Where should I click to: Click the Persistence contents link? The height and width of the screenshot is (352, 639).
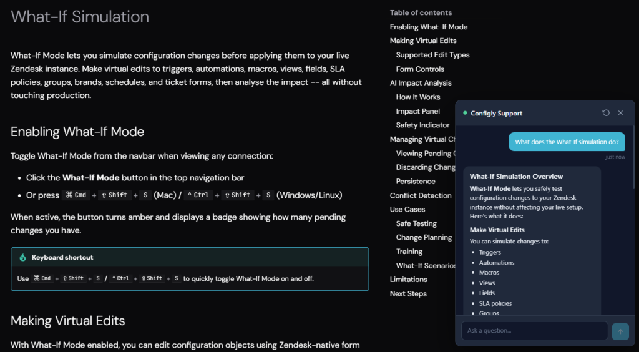pyautogui.click(x=416, y=182)
